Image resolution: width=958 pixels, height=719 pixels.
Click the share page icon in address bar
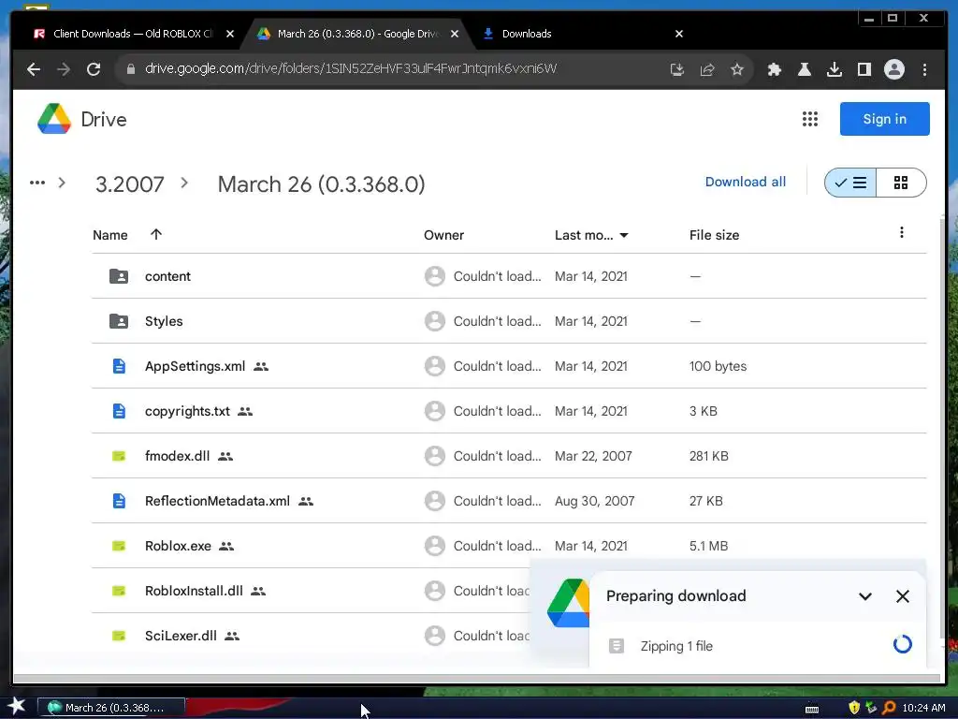707,69
